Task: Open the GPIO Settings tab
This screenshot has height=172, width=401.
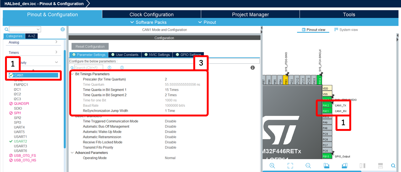Action: tap(188, 55)
